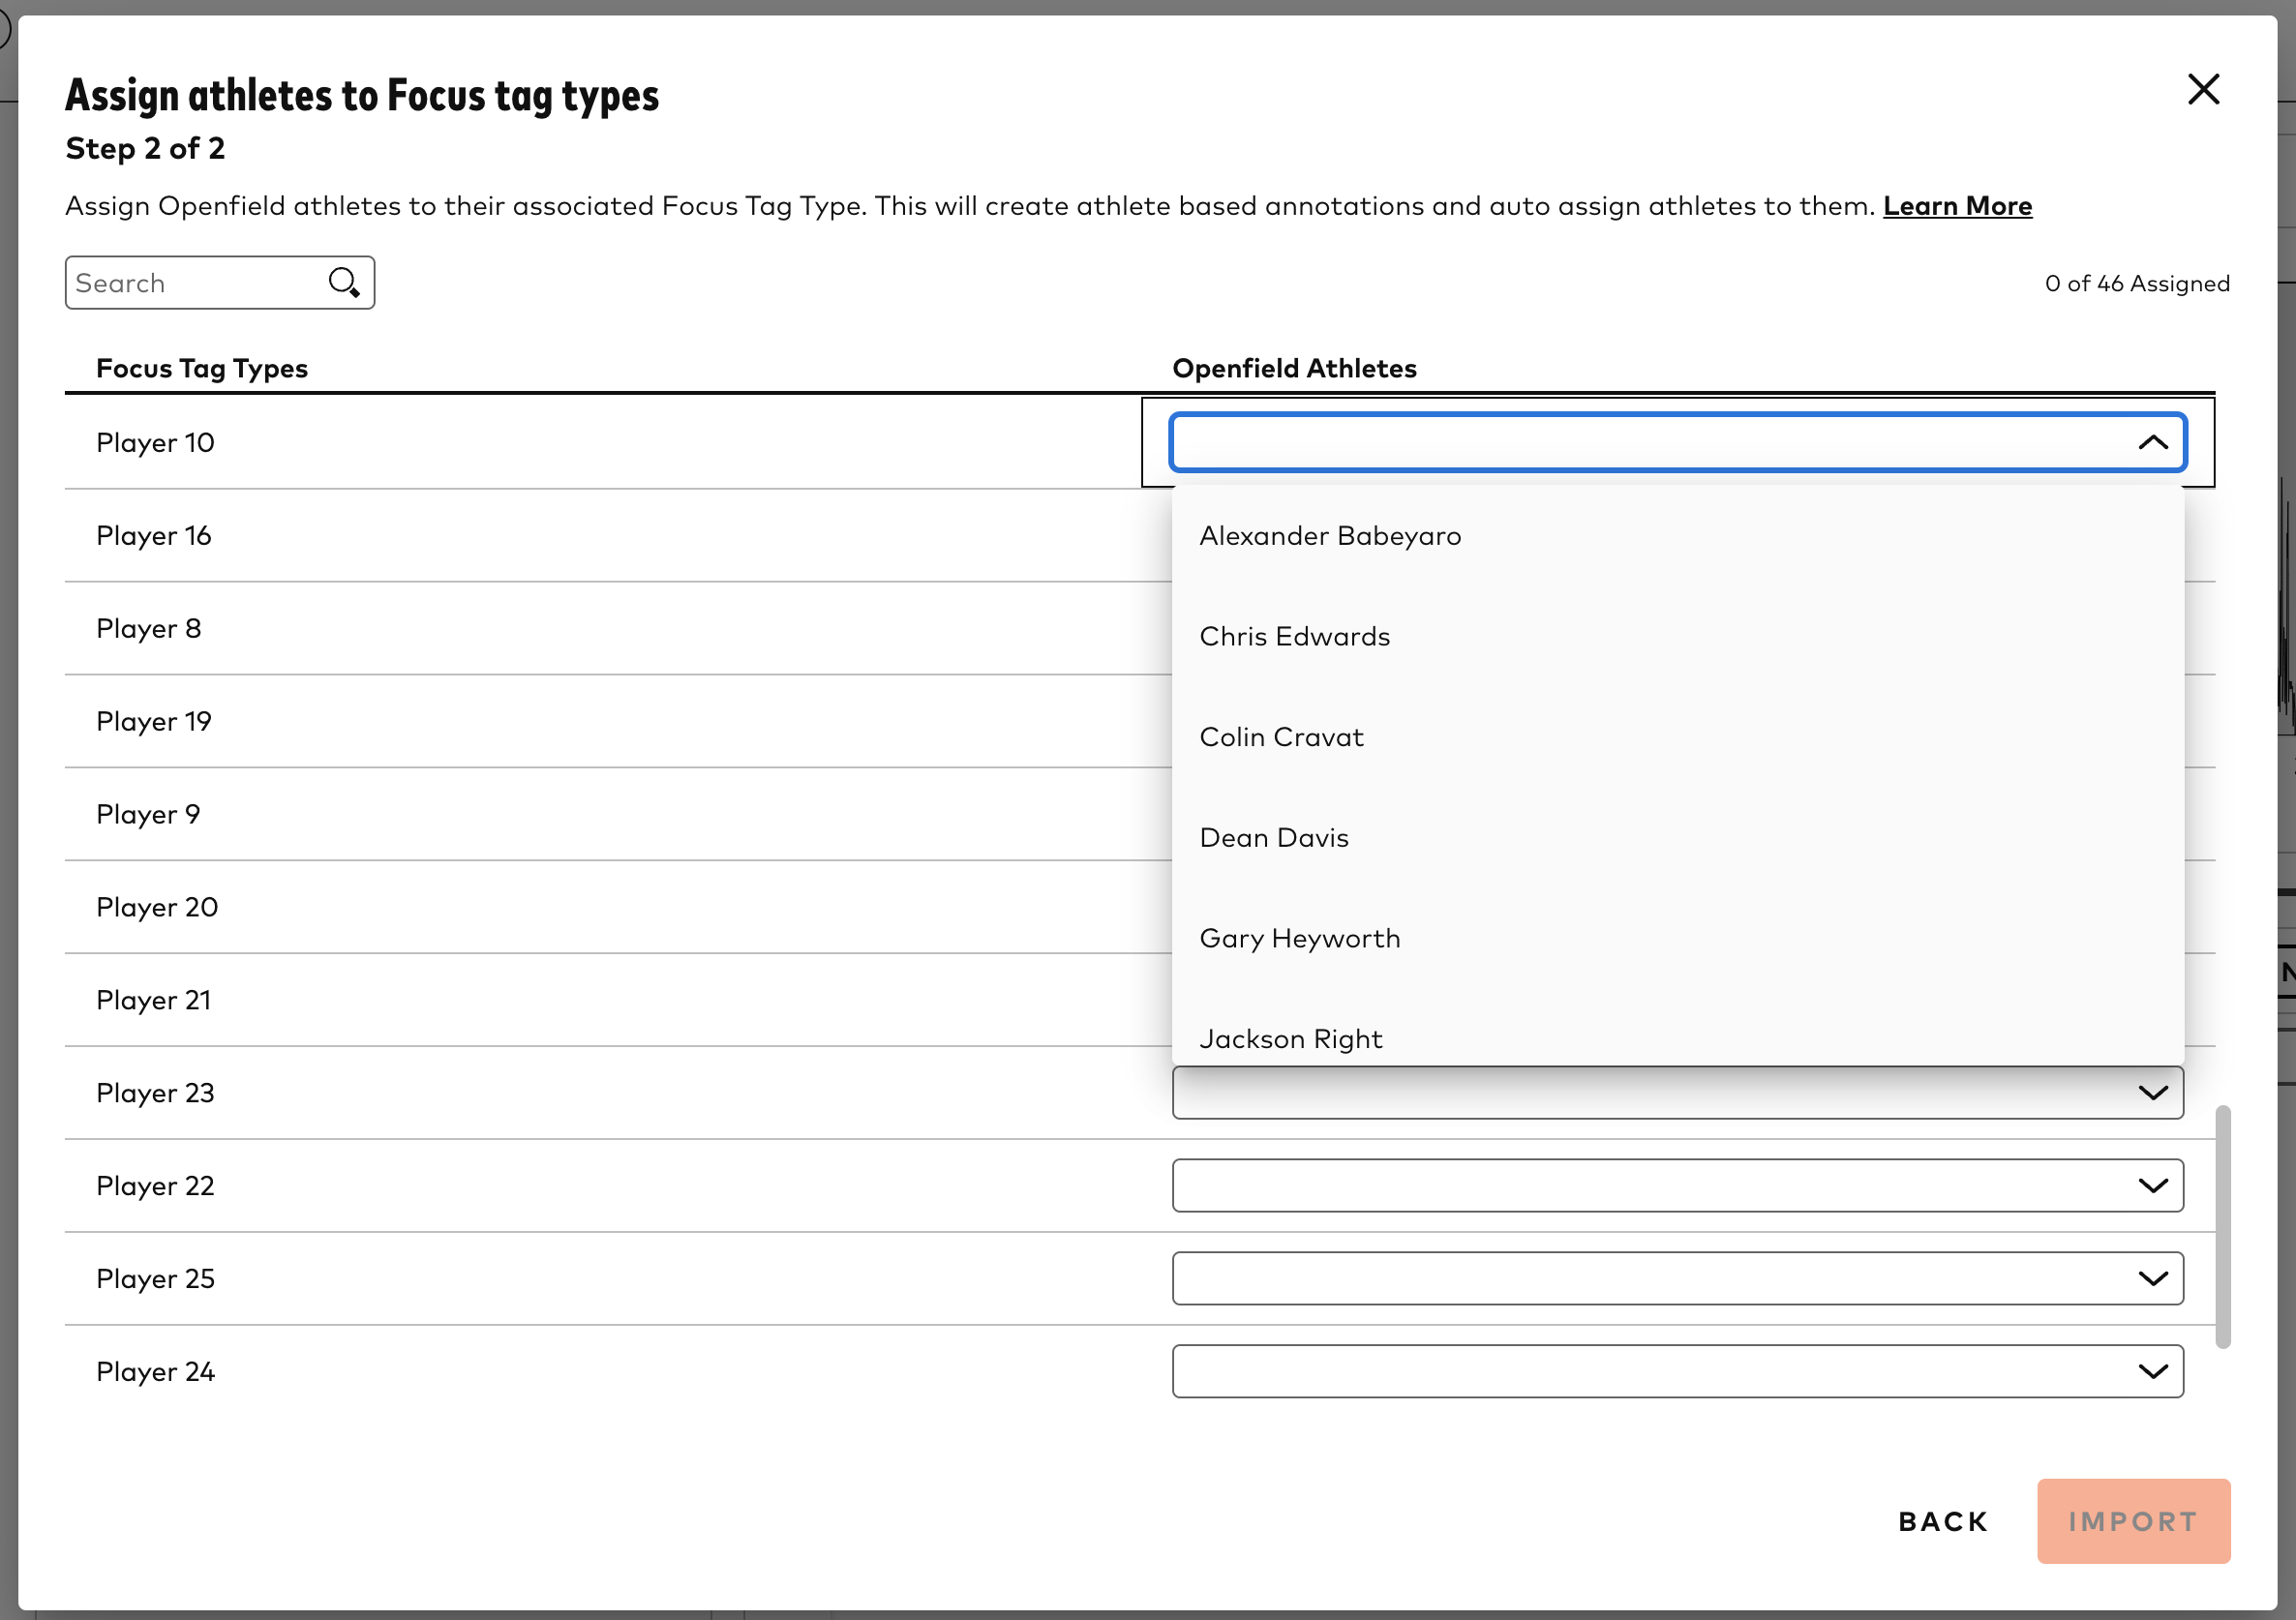Select the Player 16 row
Image resolution: width=2296 pixels, height=1620 pixels.
(x=154, y=535)
